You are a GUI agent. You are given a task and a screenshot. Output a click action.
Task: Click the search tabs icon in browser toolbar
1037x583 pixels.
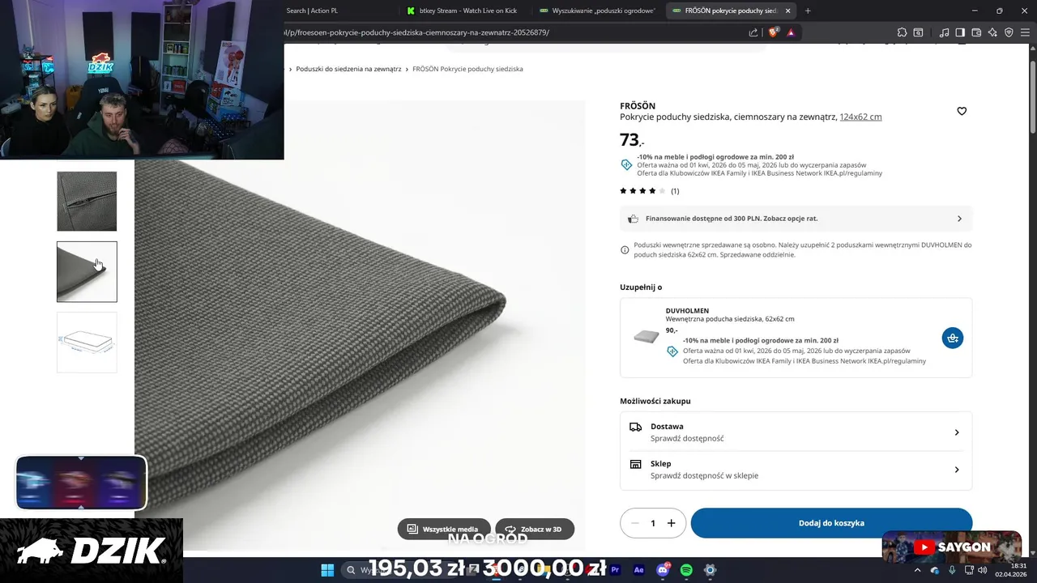(918, 32)
